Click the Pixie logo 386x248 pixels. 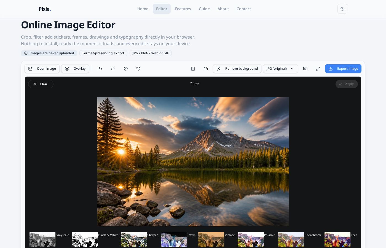click(x=45, y=9)
